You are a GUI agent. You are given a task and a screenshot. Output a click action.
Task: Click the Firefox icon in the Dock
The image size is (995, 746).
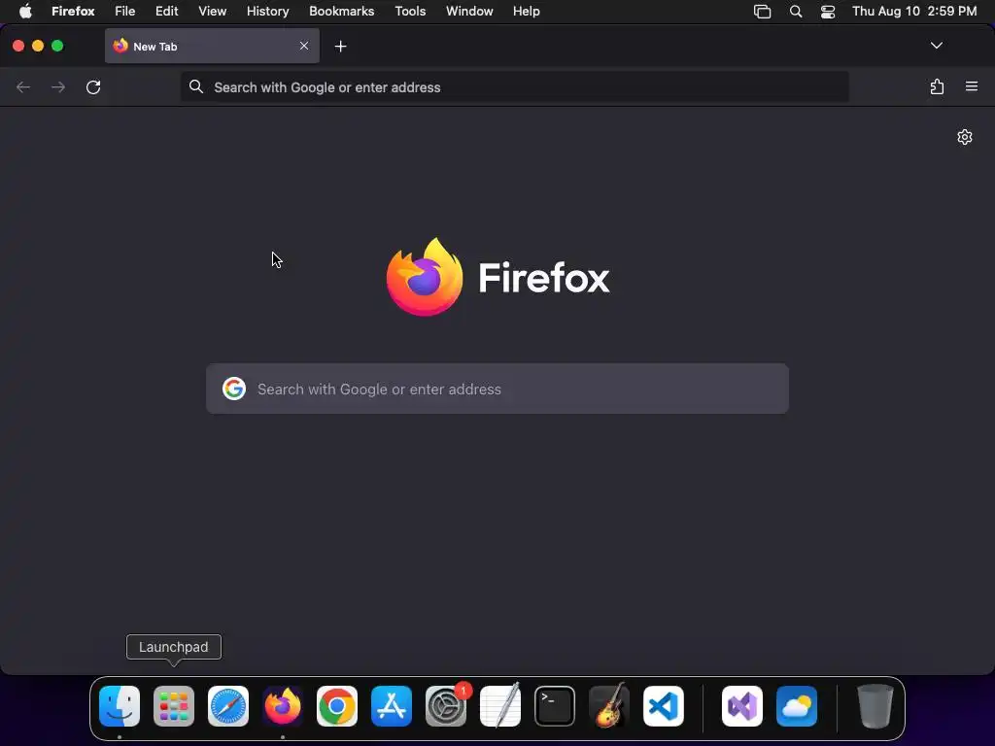coord(283,706)
